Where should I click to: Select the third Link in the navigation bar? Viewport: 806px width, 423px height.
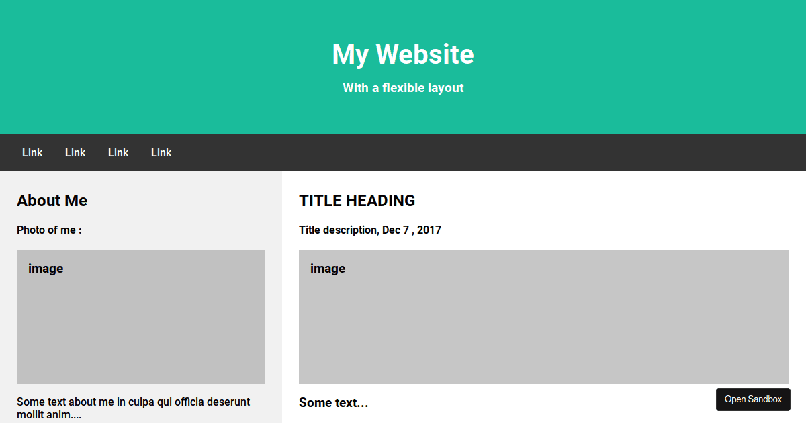pyautogui.click(x=118, y=152)
